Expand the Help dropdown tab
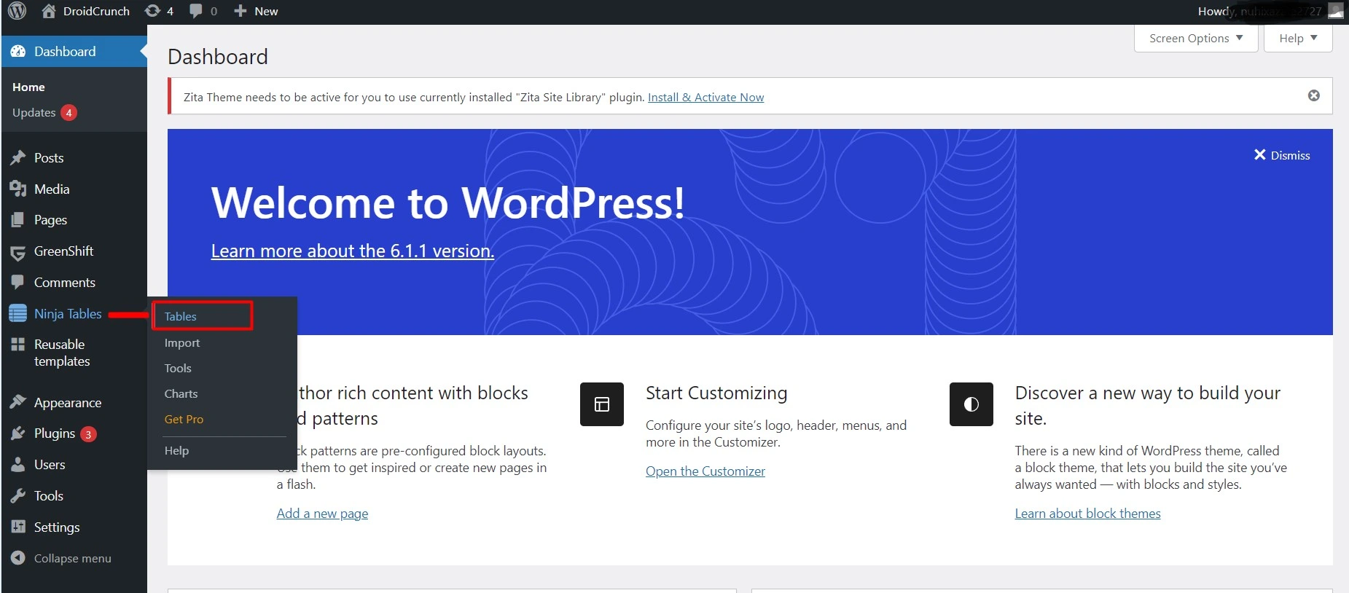Screen dimensions: 1349x593 [1298, 39]
